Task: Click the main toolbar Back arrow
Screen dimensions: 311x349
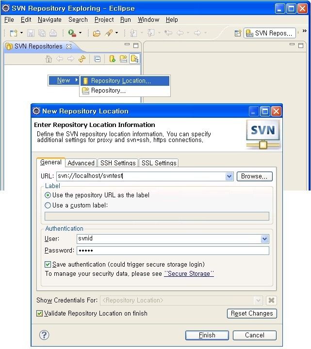Action: coord(180,33)
